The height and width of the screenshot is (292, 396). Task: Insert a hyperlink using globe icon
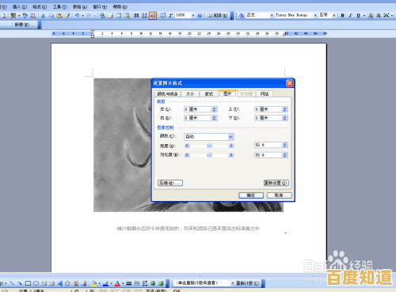102,16
